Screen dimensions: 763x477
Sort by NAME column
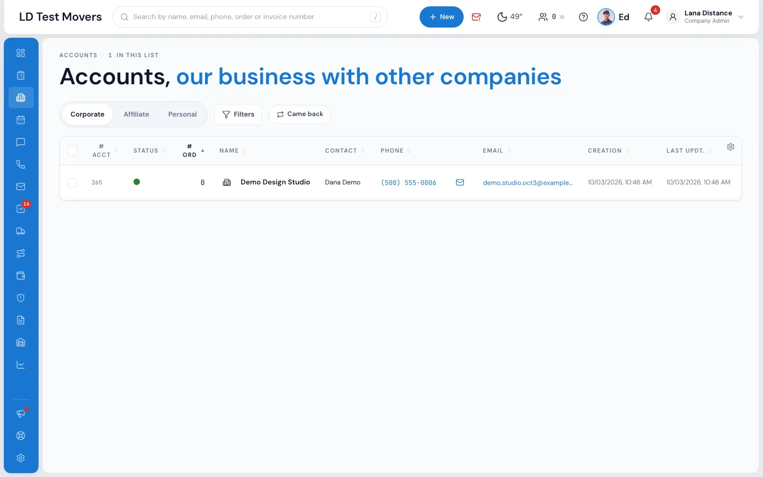tap(233, 151)
